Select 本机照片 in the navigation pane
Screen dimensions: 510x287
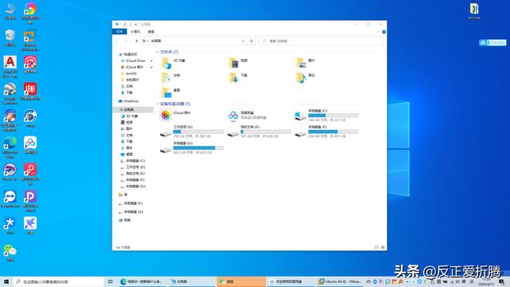[130, 80]
